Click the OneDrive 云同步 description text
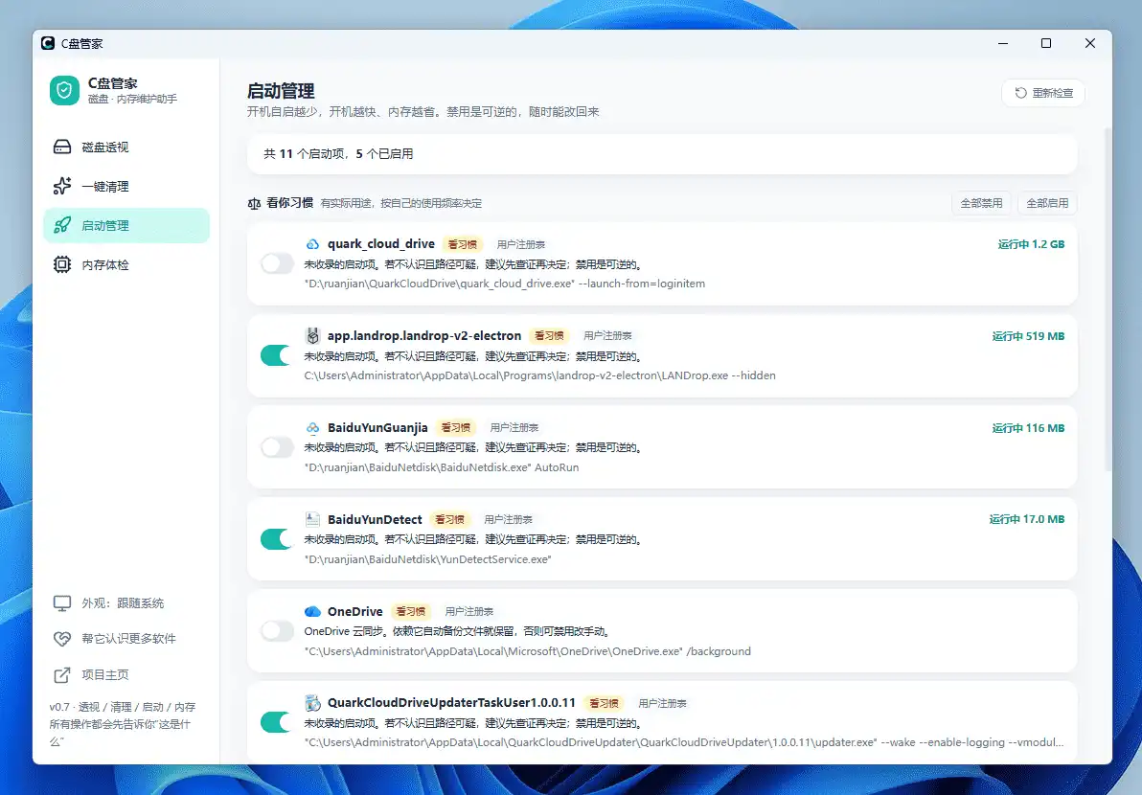The width and height of the screenshot is (1142, 795). click(457, 631)
